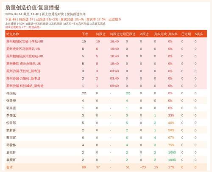Click the name 张国银
The width and height of the screenshot is (212, 172).
tap(11, 93)
